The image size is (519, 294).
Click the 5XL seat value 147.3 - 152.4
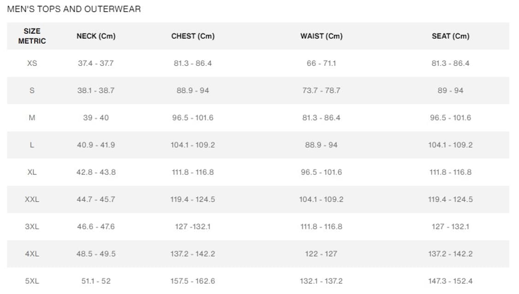point(450,281)
